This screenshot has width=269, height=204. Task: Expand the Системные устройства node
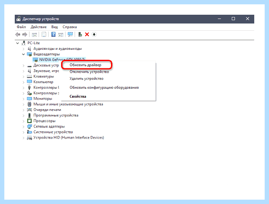pos(23,132)
